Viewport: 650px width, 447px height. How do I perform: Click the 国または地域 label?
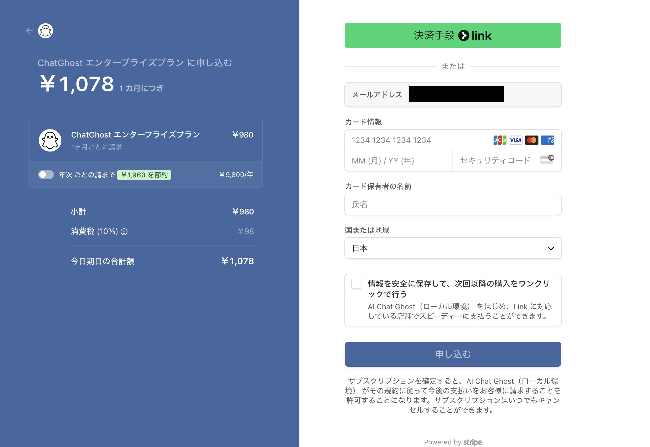(x=367, y=230)
